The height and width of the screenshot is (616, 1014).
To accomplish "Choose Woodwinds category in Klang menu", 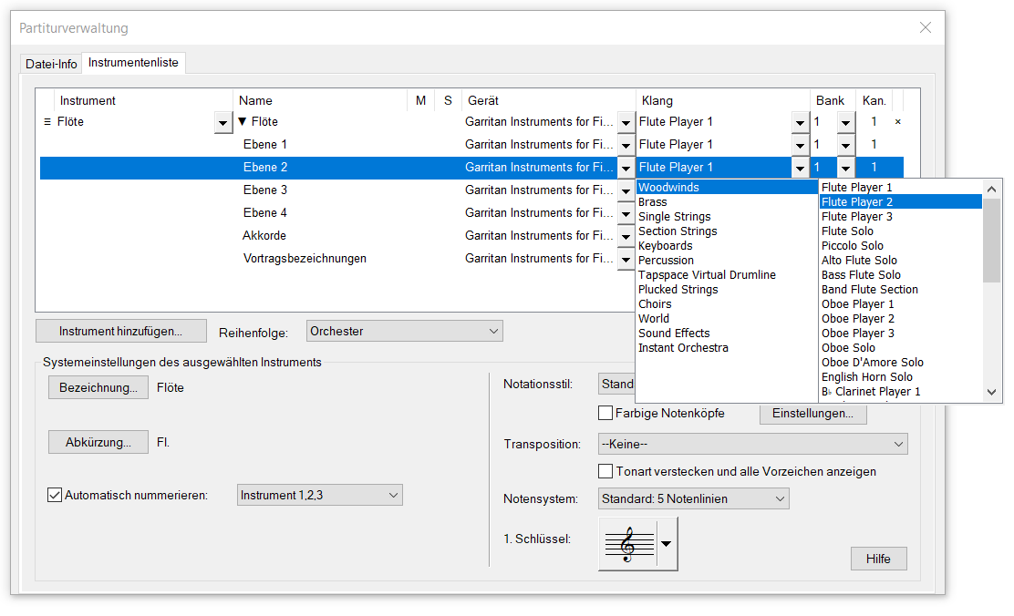I will click(x=727, y=188).
